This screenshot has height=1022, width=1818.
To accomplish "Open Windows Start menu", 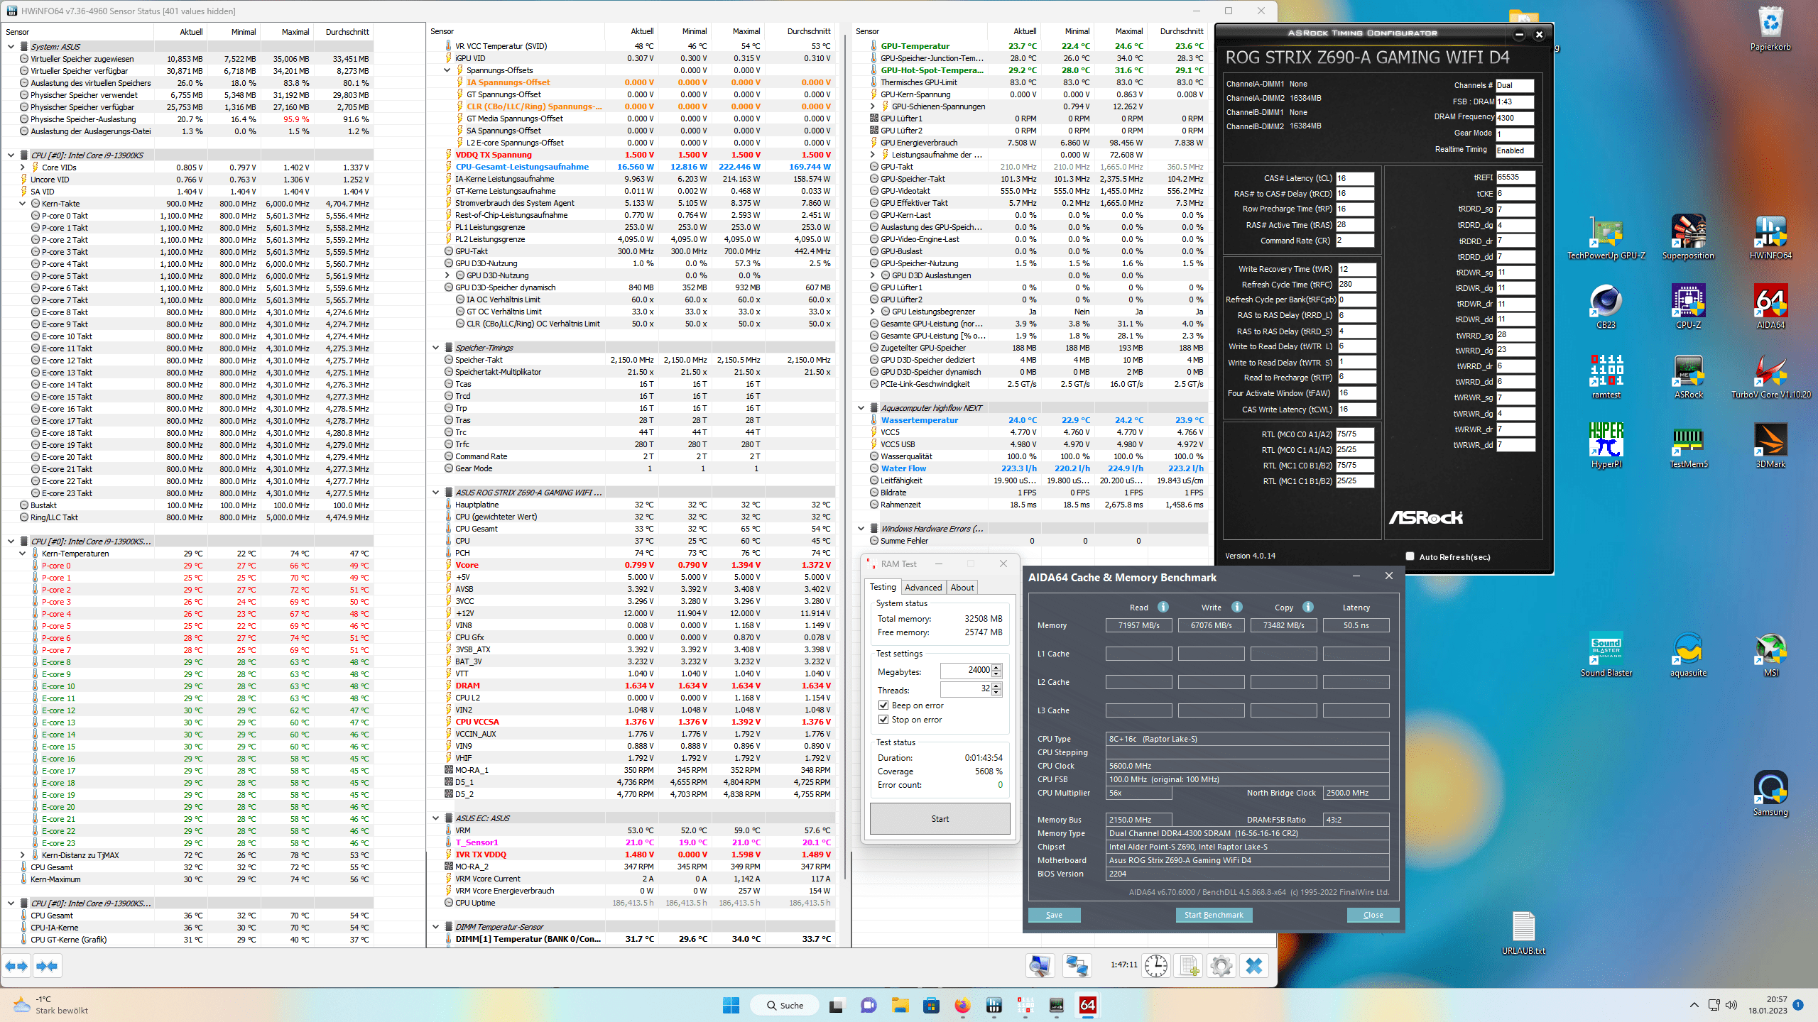I will pos(731,1005).
